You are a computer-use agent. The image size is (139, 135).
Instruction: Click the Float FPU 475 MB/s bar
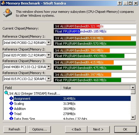(x=88, y=68)
